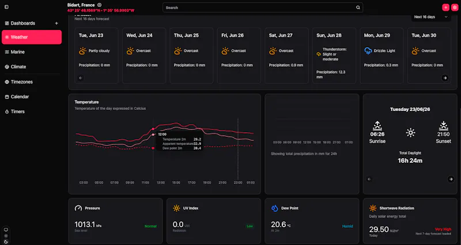Click the thunderstorm icon on Sun, Jun 28
The height and width of the screenshot is (245, 461).
319,54
